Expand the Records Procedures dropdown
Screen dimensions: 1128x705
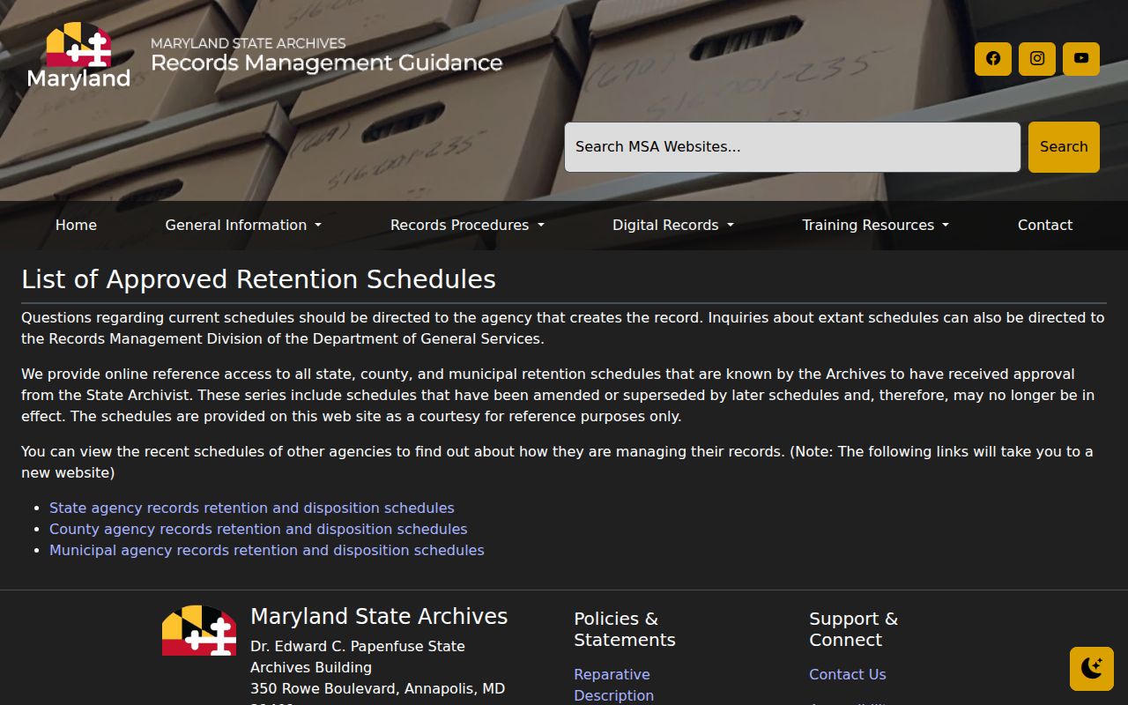[467, 226]
